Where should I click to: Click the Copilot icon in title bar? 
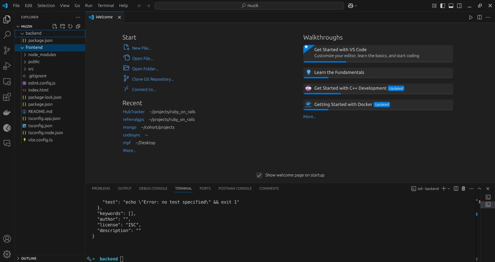pos(351,6)
